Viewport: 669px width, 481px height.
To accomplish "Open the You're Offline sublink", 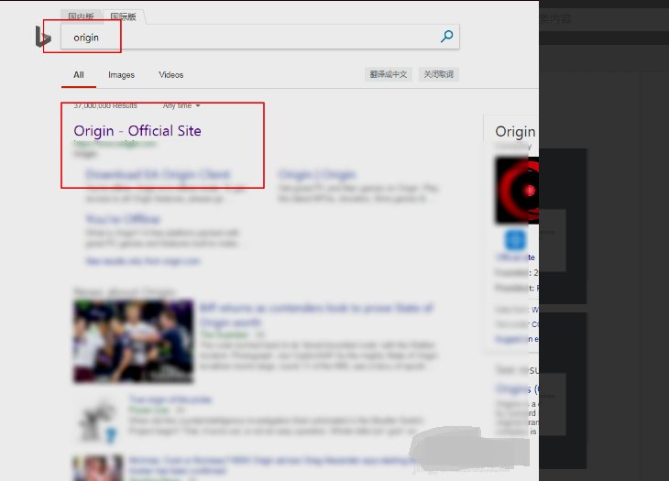I will [123, 220].
